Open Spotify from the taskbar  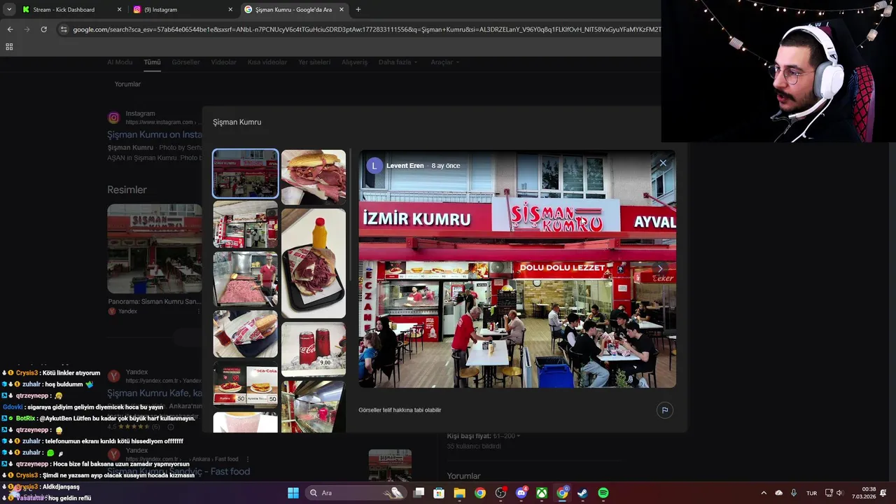click(x=603, y=493)
